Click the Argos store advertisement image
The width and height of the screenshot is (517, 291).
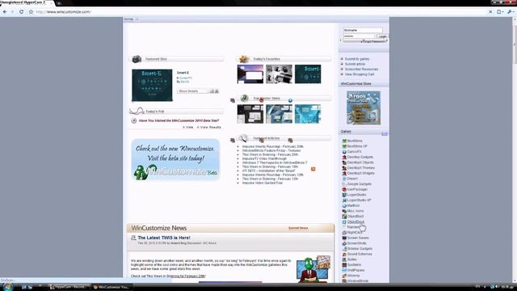click(364, 108)
